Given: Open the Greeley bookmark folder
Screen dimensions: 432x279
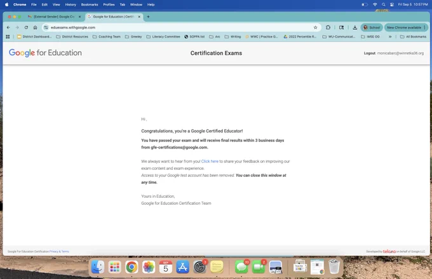Looking at the screenshot, I should click(x=133, y=37).
